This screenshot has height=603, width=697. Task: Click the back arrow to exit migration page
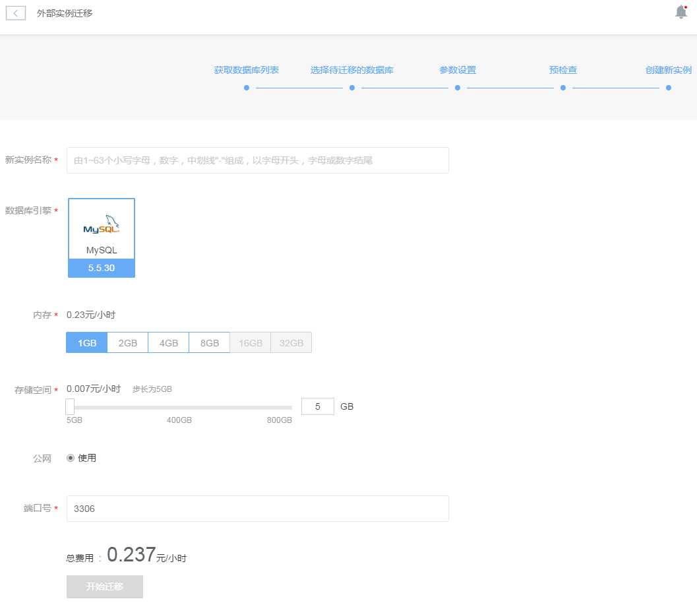[15, 13]
